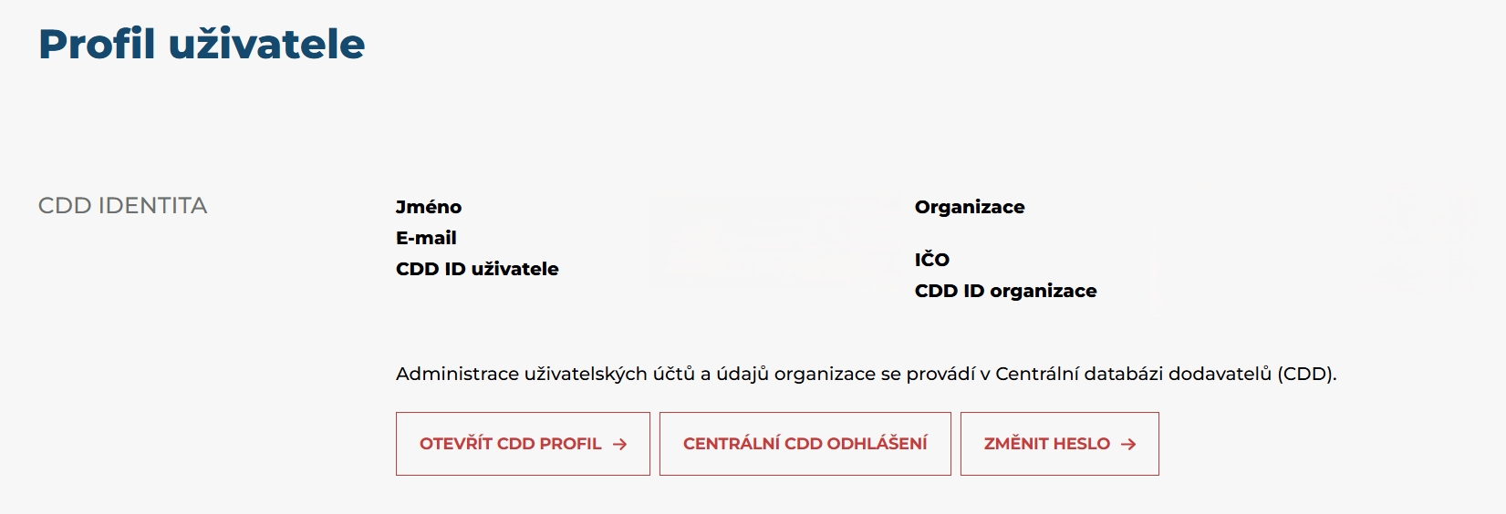Click the E-mail field label
1506x514 pixels.
tap(426, 238)
